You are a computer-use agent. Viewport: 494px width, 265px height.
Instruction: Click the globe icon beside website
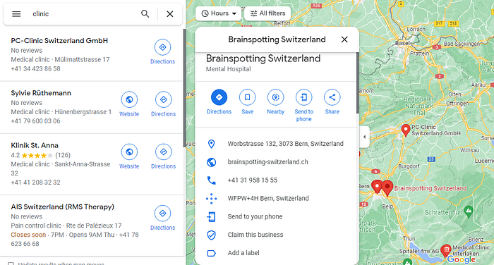click(212, 162)
